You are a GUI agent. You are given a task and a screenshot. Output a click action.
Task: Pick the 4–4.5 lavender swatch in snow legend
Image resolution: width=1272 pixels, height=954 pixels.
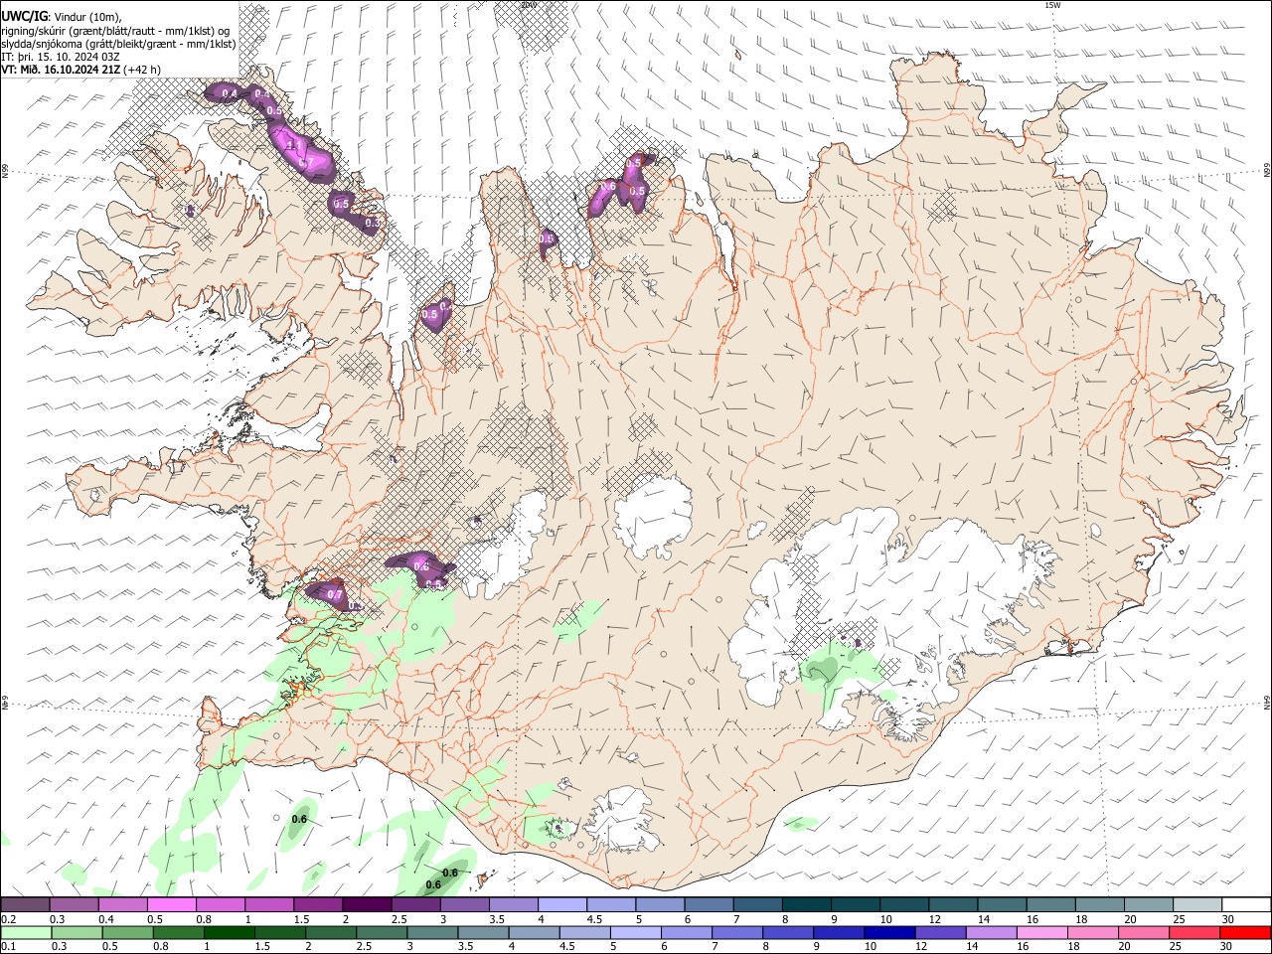point(562,905)
